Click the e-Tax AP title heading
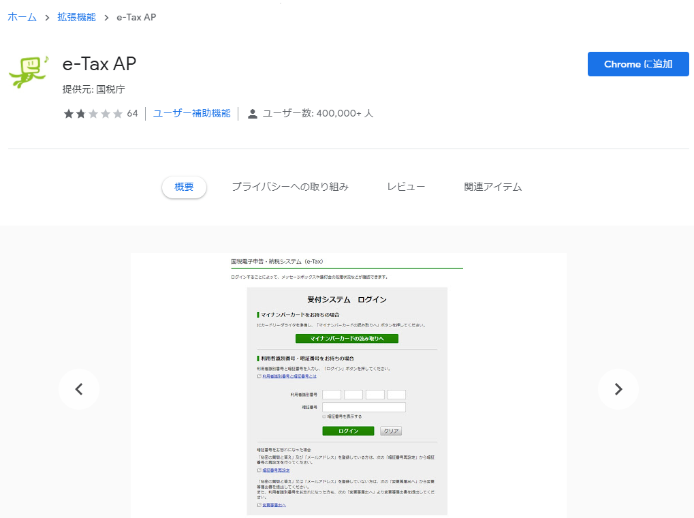 (x=99, y=64)
